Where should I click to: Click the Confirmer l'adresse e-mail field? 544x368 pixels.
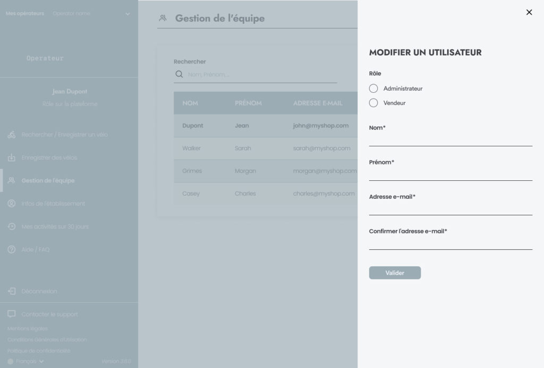(x=450, y=243)
